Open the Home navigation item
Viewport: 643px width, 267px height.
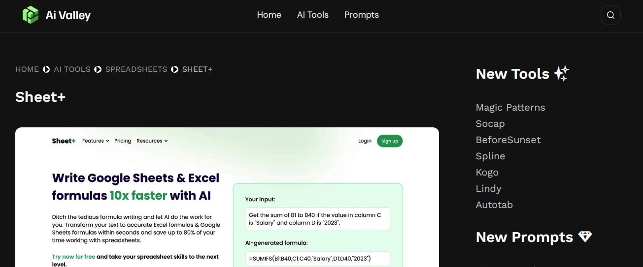click(269, 15)
